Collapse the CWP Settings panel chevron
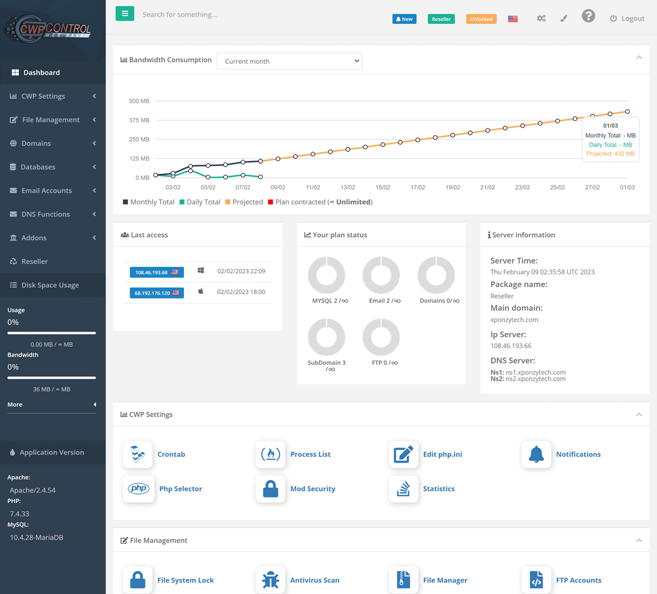This screenshot has width=657, height=594. click(x=639, y=414)
